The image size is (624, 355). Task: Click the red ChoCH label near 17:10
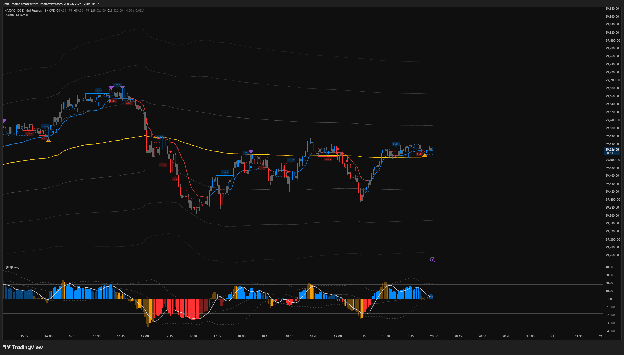(163, 165)
